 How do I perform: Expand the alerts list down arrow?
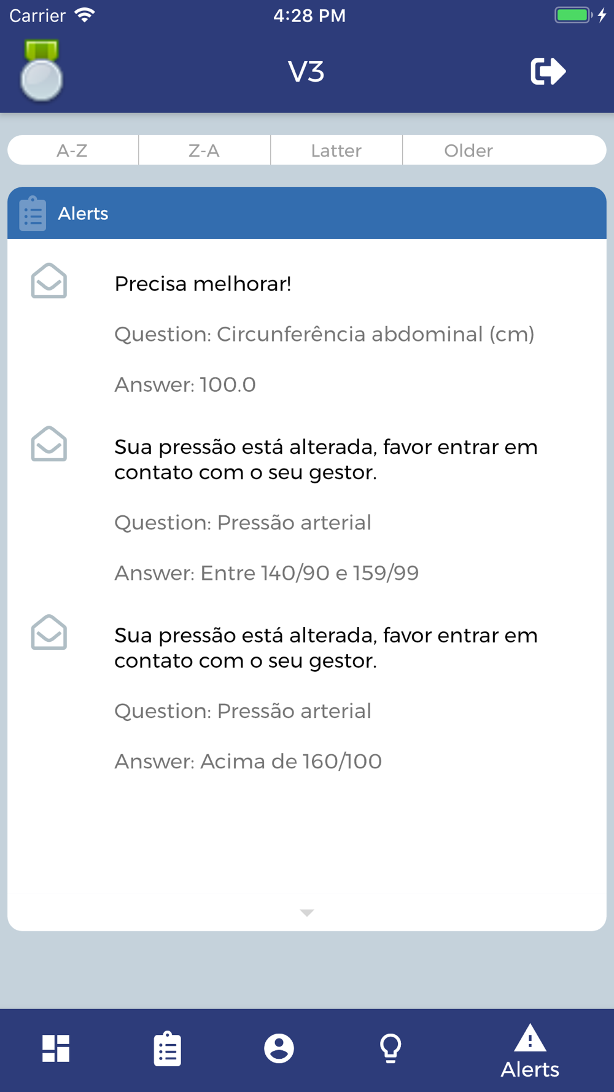[307, 913]
